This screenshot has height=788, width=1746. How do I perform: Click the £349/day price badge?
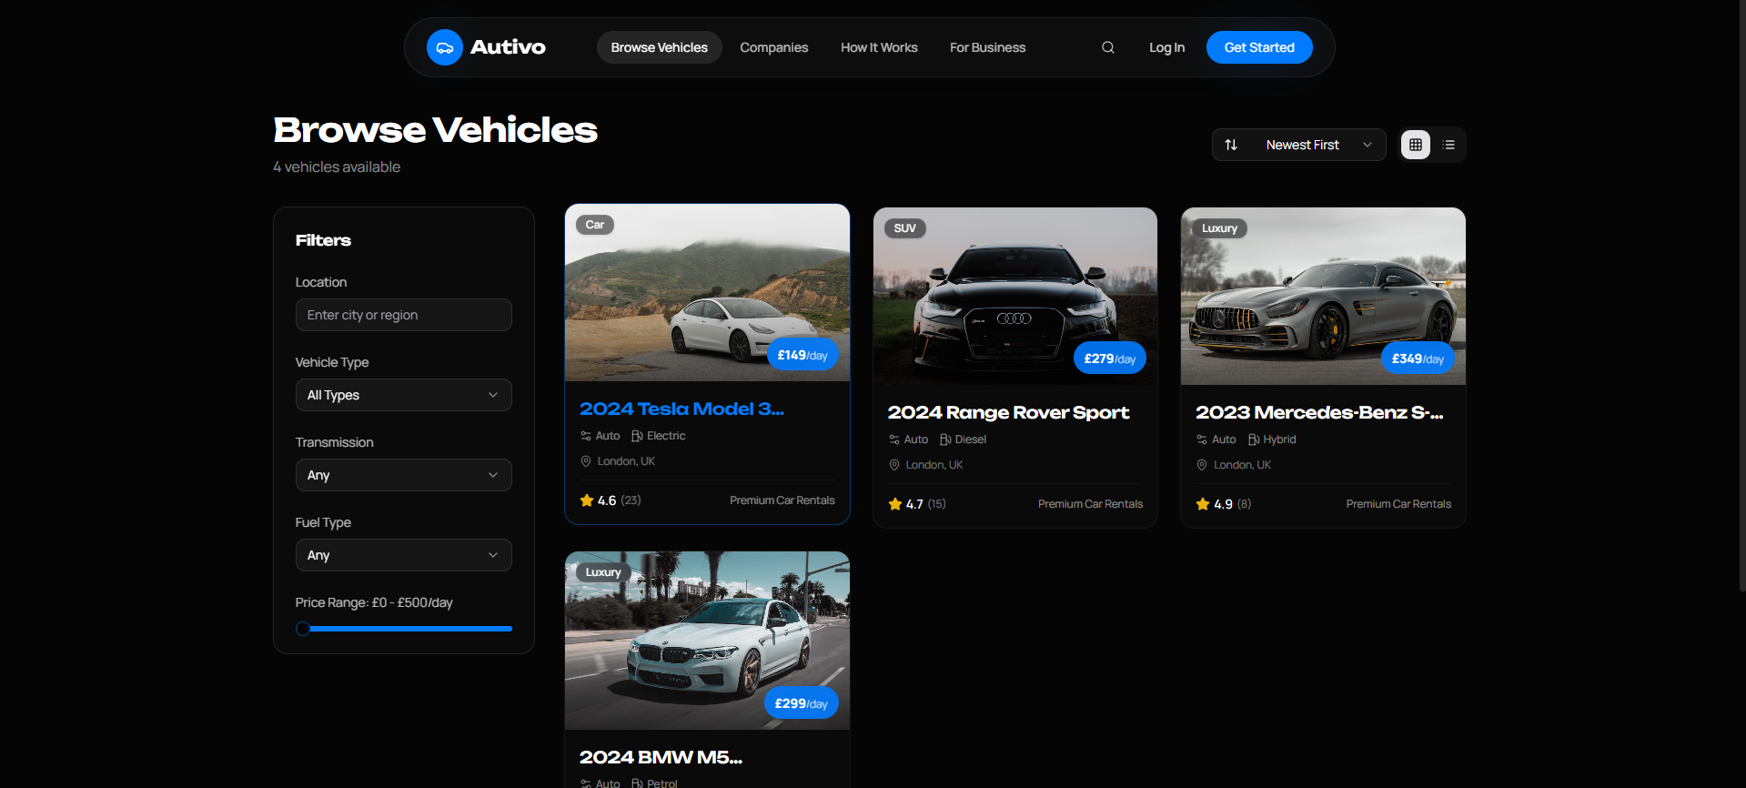pos(1418,359)
